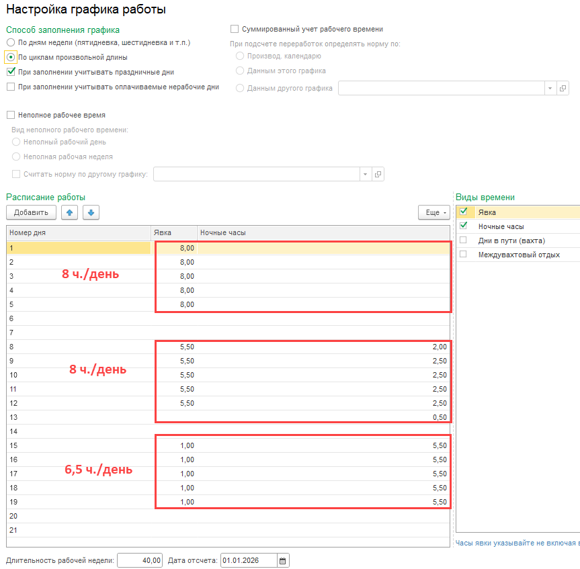Check the Неполное рабочее время option

11,115
